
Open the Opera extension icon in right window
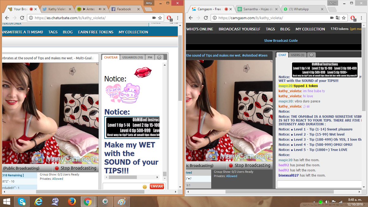[x=353, y=18]
